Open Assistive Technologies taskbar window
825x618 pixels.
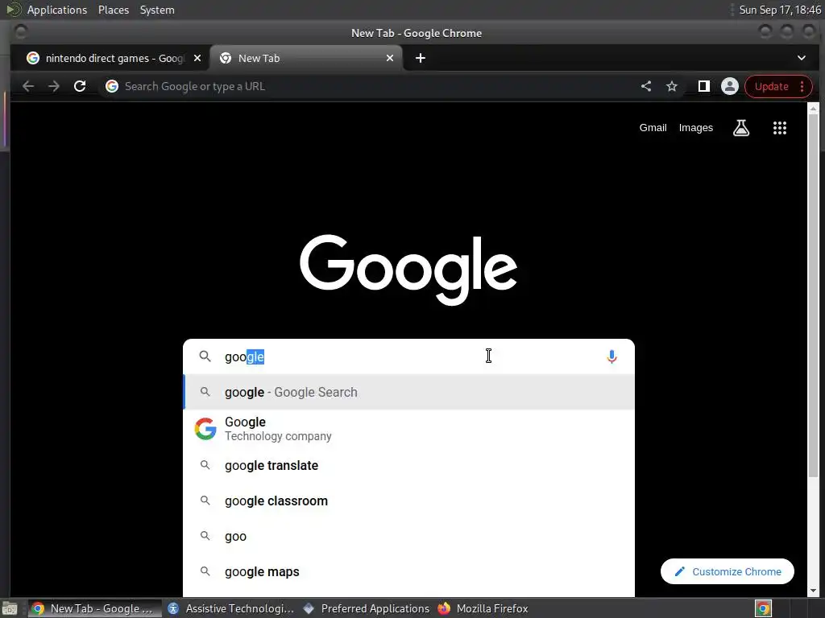(231, 608)
